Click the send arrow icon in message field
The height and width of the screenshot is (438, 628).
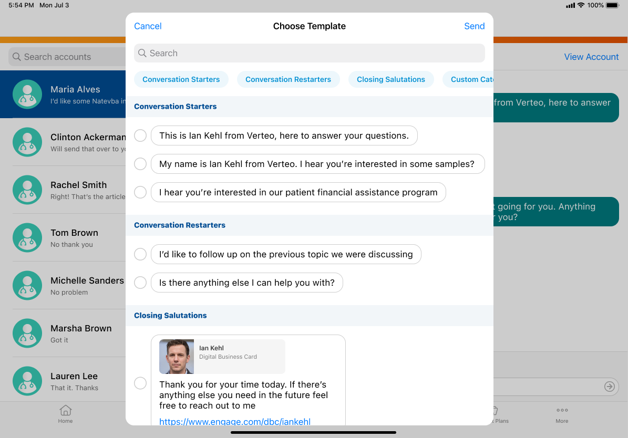pos(609,387)
